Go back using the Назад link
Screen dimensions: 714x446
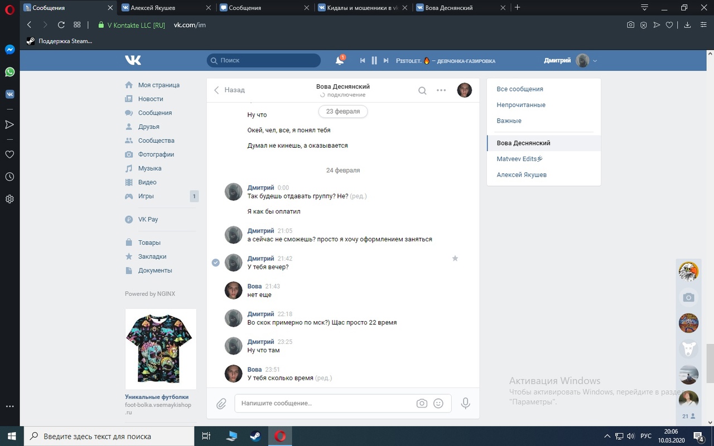(229, 90)
